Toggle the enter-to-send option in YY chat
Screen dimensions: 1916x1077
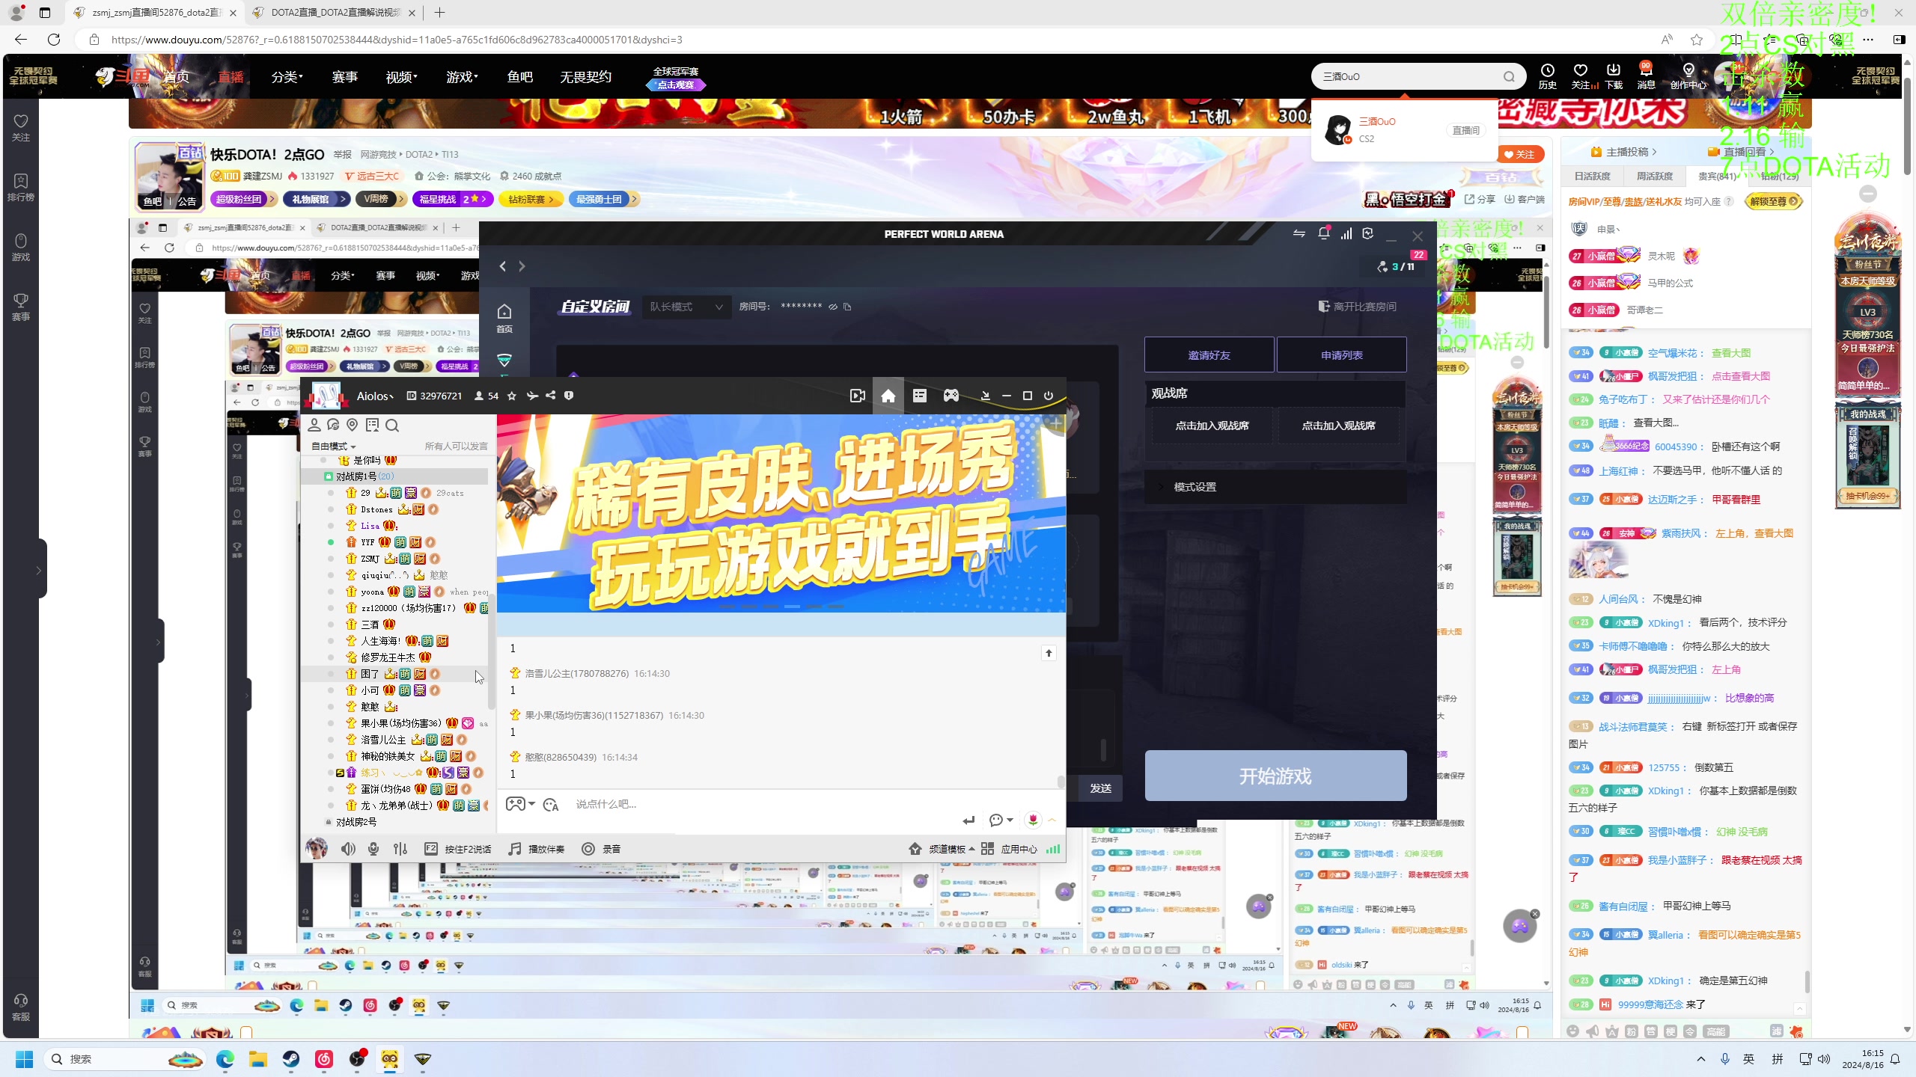pyautogui.click(x=968, y=820)
